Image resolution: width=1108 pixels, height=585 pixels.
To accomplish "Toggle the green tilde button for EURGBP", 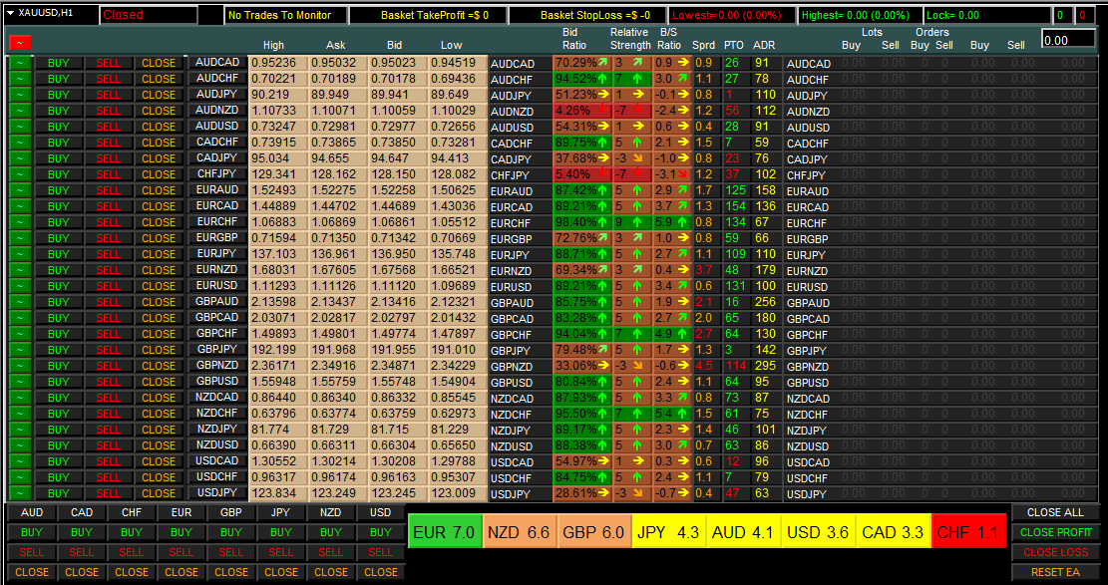I will 21,237.
